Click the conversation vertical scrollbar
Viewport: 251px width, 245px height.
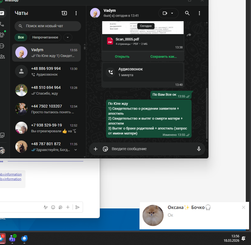(207, 113)
